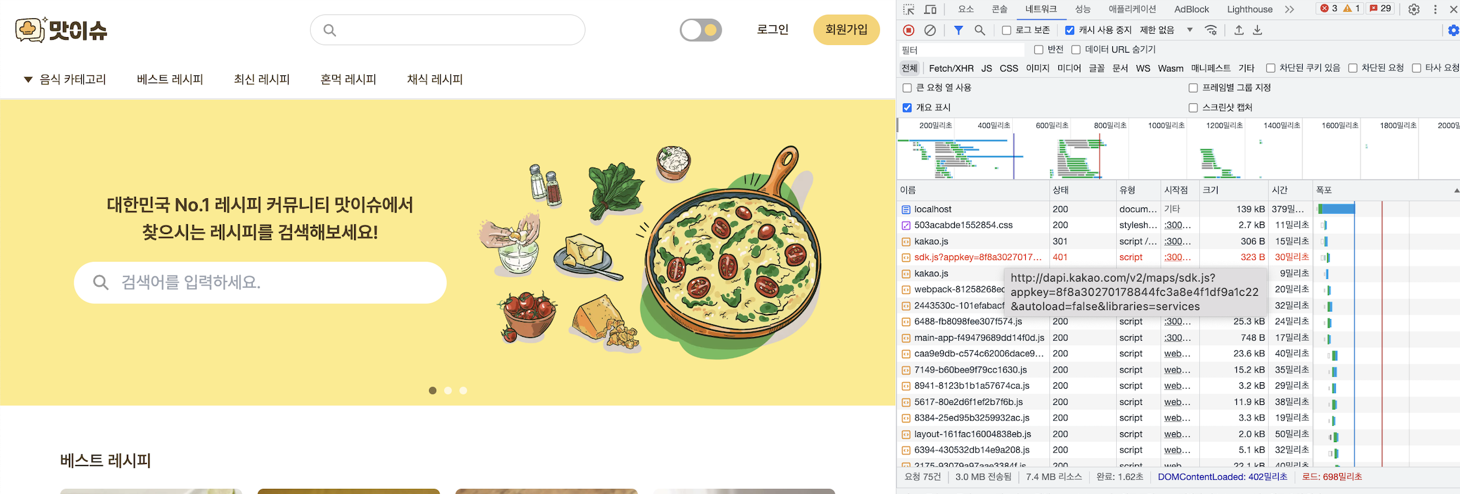Open DevTools settings gear icon
1460x494 pixels.
(x=1414, y=9)
